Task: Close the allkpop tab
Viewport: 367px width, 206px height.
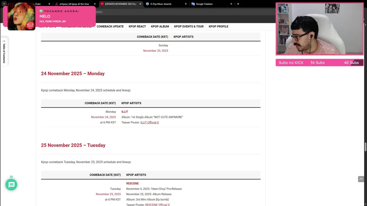Action: click(x=95, y=4)
